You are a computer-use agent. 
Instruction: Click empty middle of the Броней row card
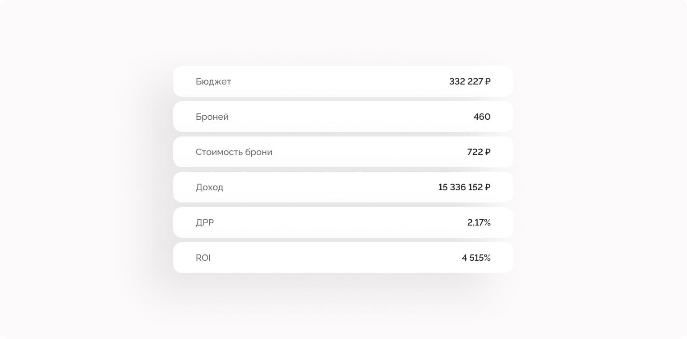(343, 117)
